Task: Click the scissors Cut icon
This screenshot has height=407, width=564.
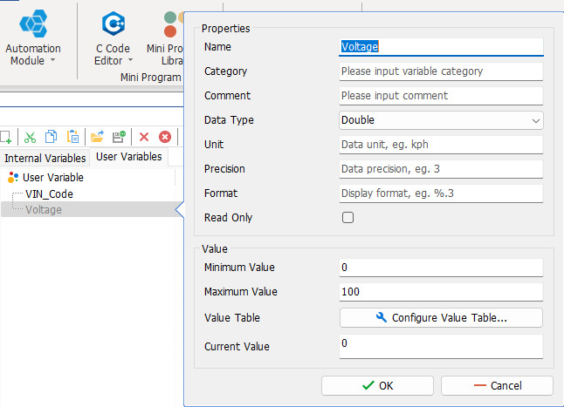Action: (30, 137)
